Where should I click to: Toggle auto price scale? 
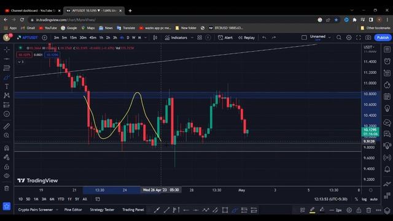[374, 199]
